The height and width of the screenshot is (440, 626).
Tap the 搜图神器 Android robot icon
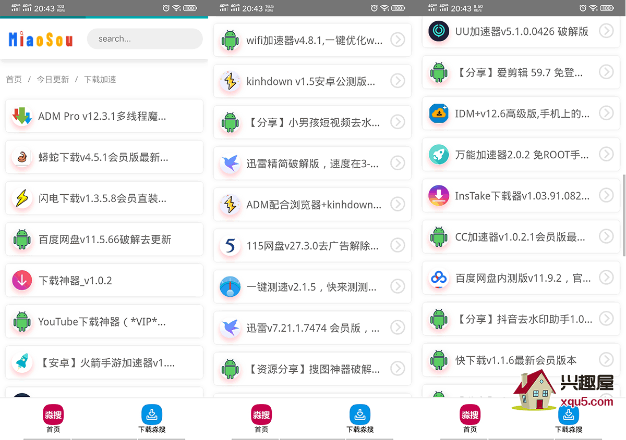[x=230, y=369]
